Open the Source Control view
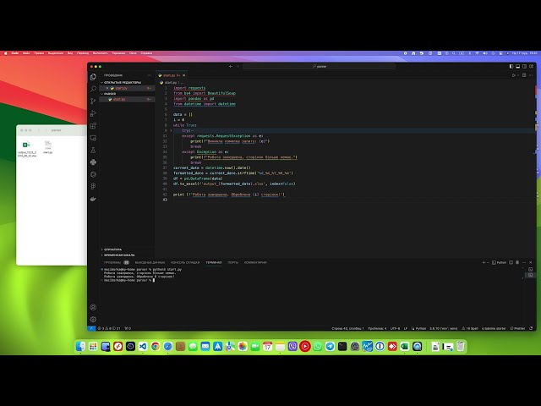The image size is (541, 406). pos(93,101)
